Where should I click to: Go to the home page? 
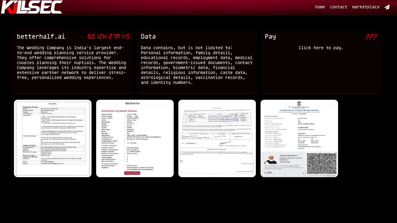320,7
